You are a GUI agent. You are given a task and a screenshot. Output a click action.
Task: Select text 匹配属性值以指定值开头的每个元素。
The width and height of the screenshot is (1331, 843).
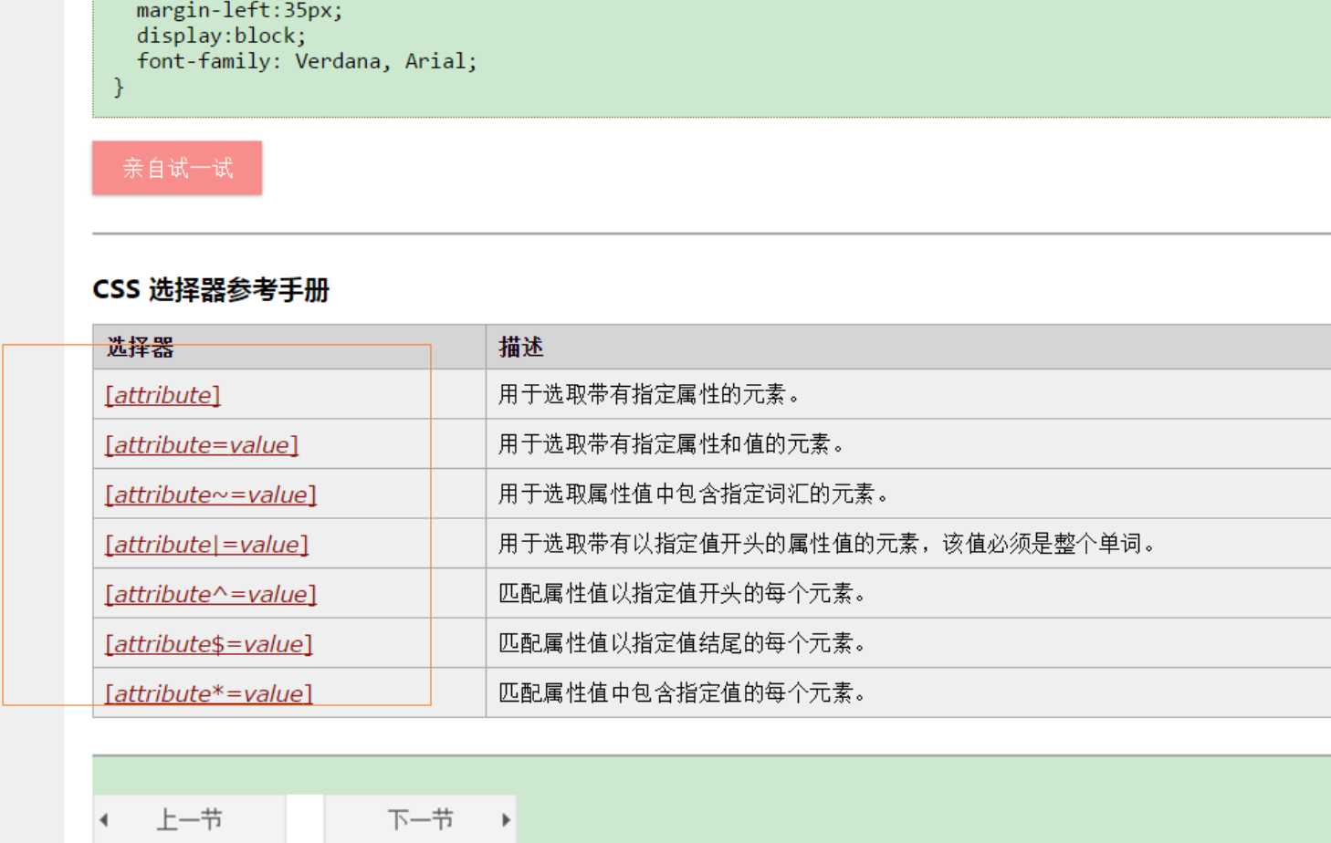pyautogui.click(x=684, y=593)
